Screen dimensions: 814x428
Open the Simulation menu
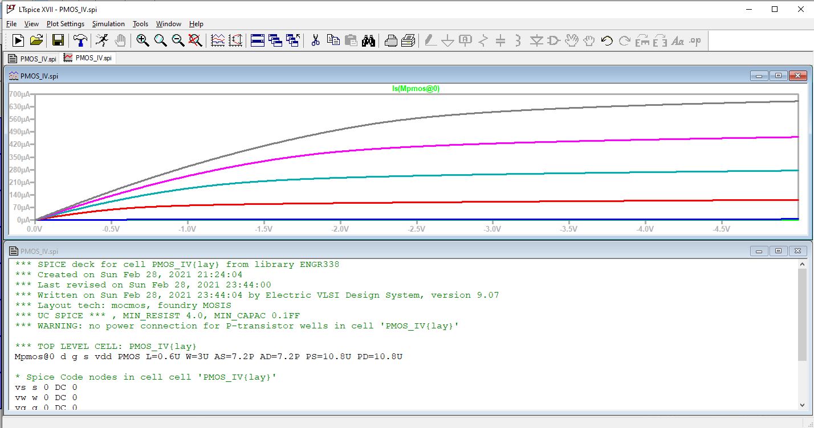(108, 24)
